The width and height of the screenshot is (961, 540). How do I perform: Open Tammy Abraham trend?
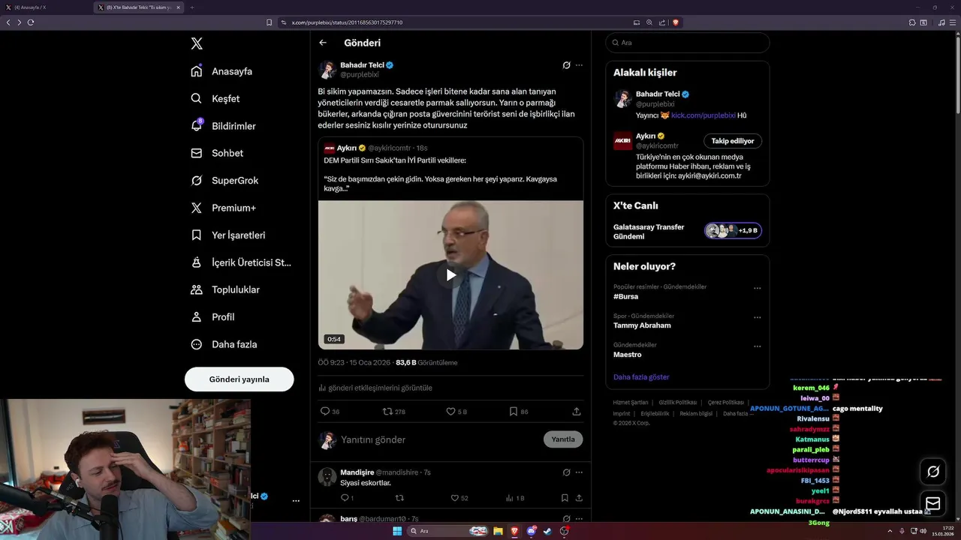(642, 325)
